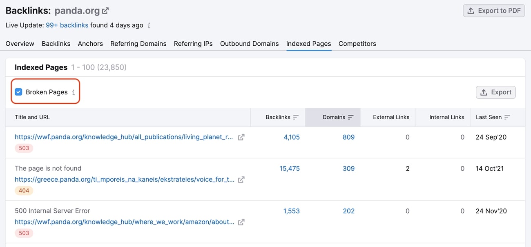Open the greece.panda.org voice_for_t… URL
531x247 pixels.
[x=125, y=180]
